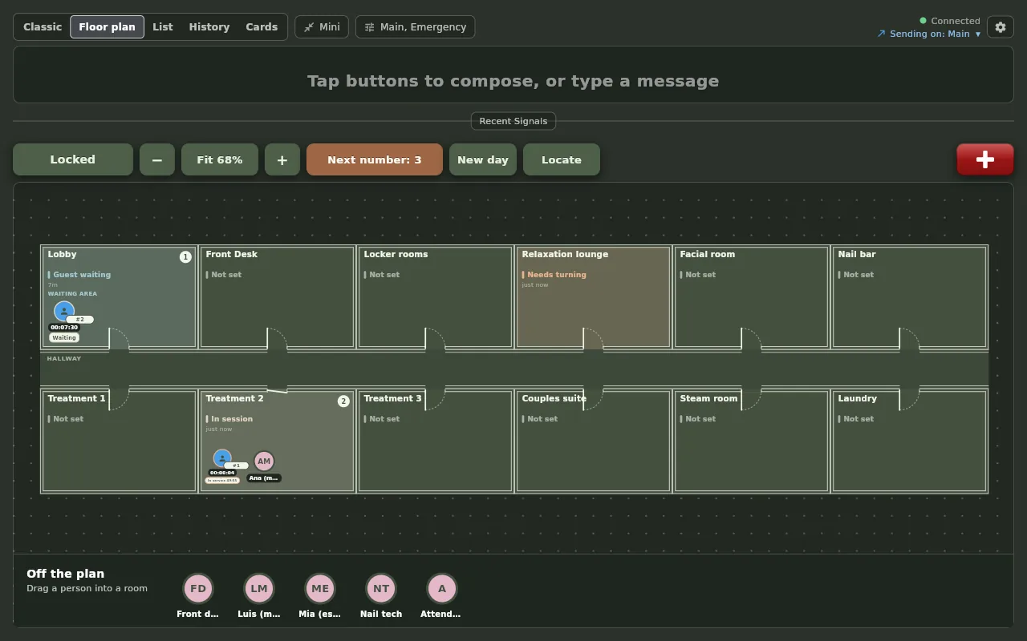Zoom out with the minus button
Screen dimensions: 1027x641
click(157, 159)
